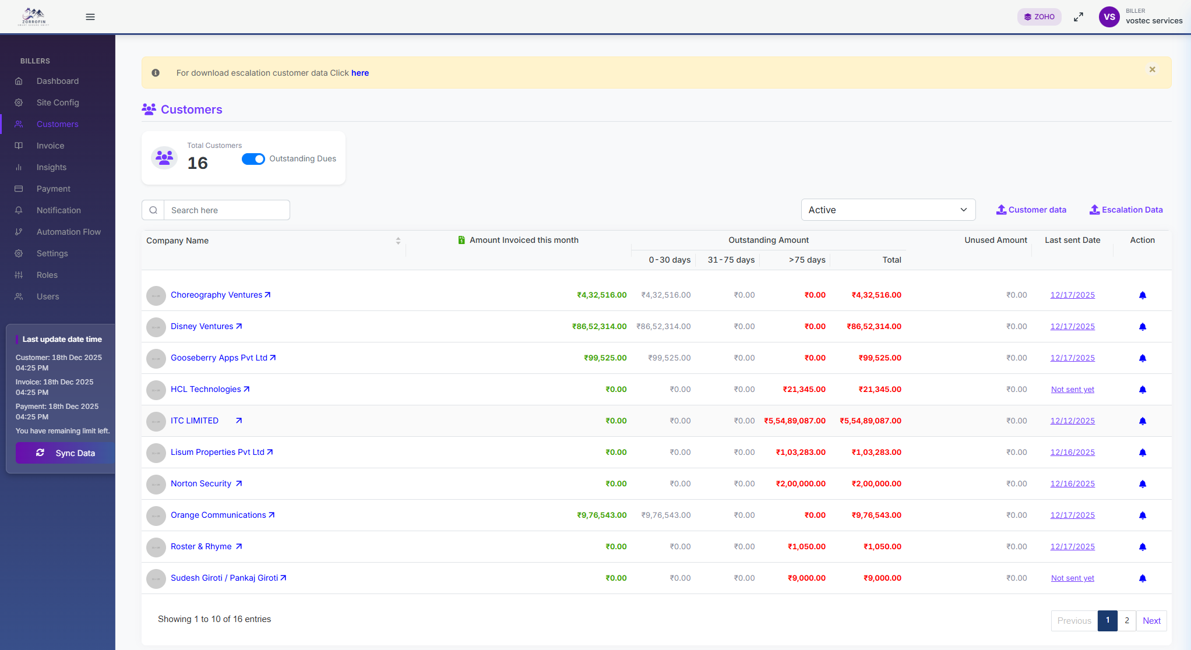Viewport: 1191px width, 650px height.
Task: Open Lisum Properties Pvt Ltd link
Action: coord(217,452)
